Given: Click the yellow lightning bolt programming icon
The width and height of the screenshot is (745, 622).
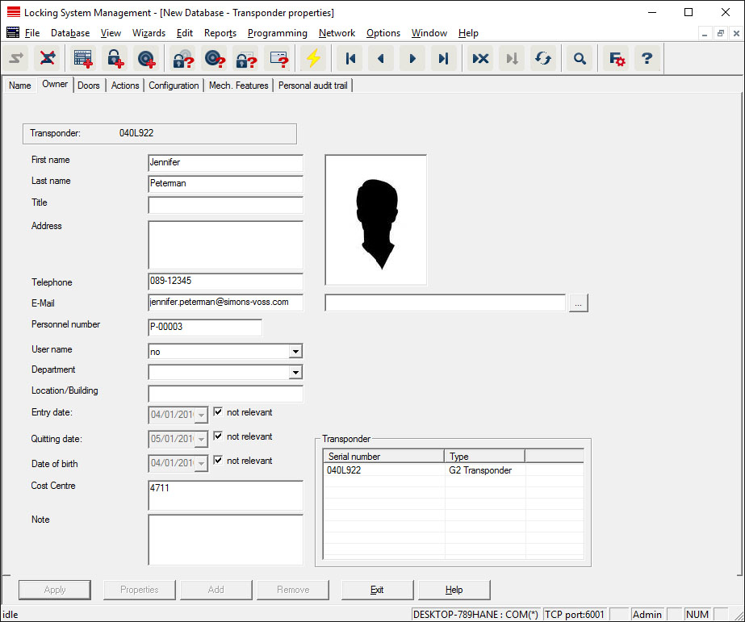Looking at the screenshot, I should point(312,59).
